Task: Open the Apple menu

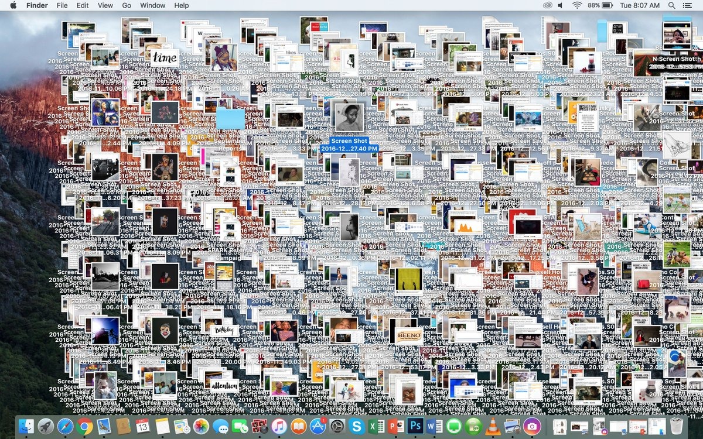Action: [x=13, y=5]
